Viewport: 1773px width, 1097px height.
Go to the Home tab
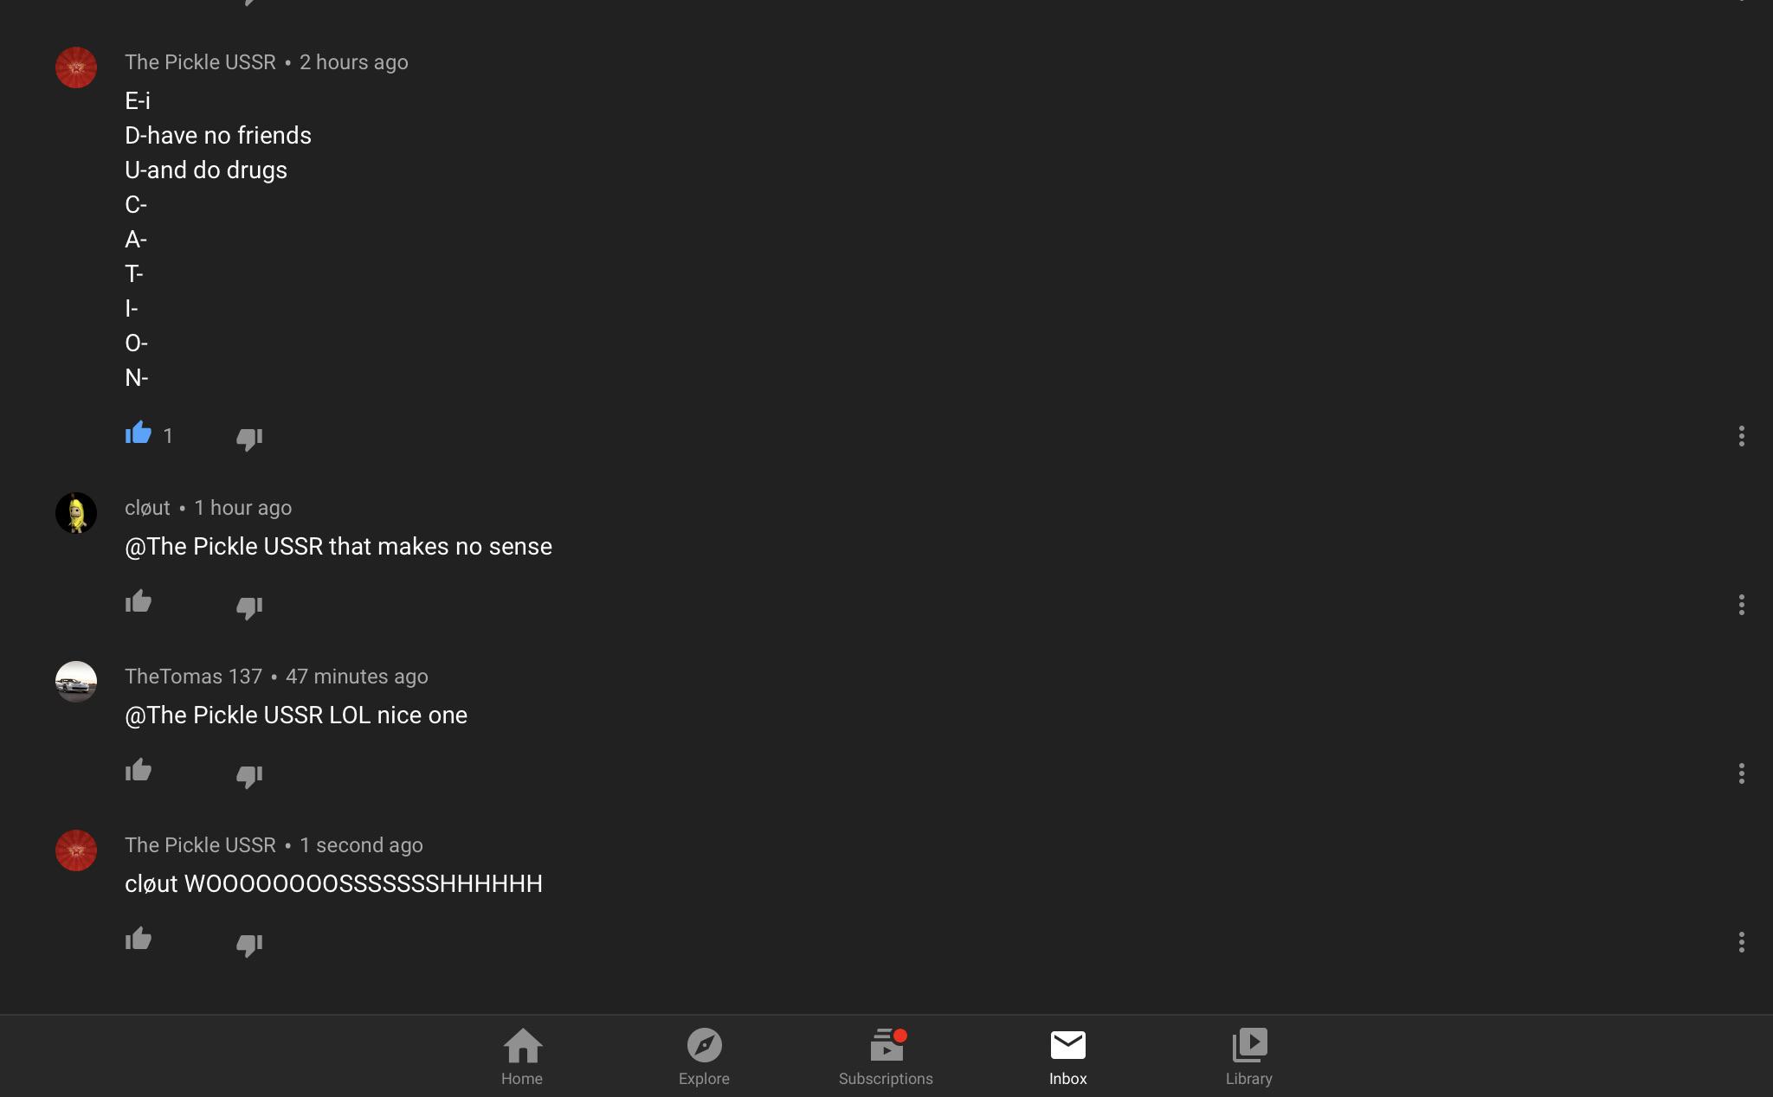522,1056
